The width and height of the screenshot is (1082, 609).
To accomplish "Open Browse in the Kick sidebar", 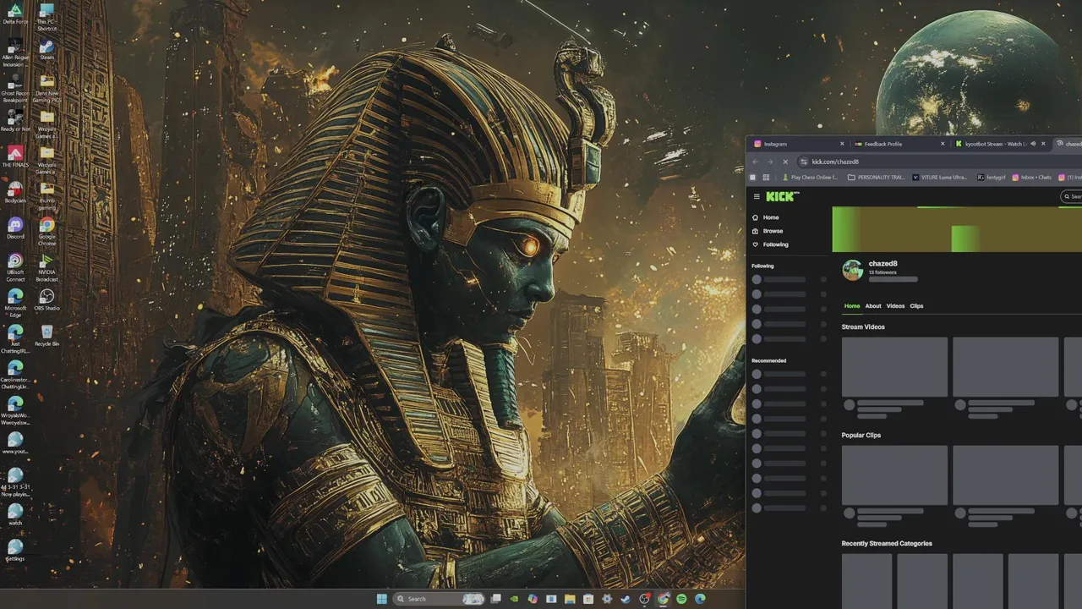I will [768, 231].
